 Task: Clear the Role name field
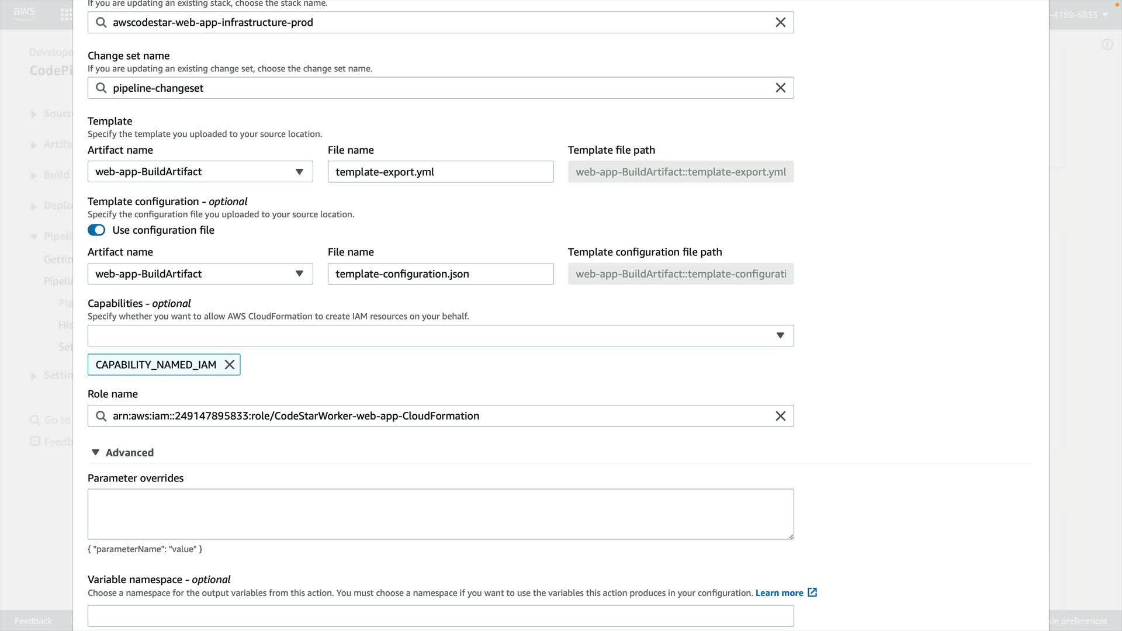click(780, 416)
